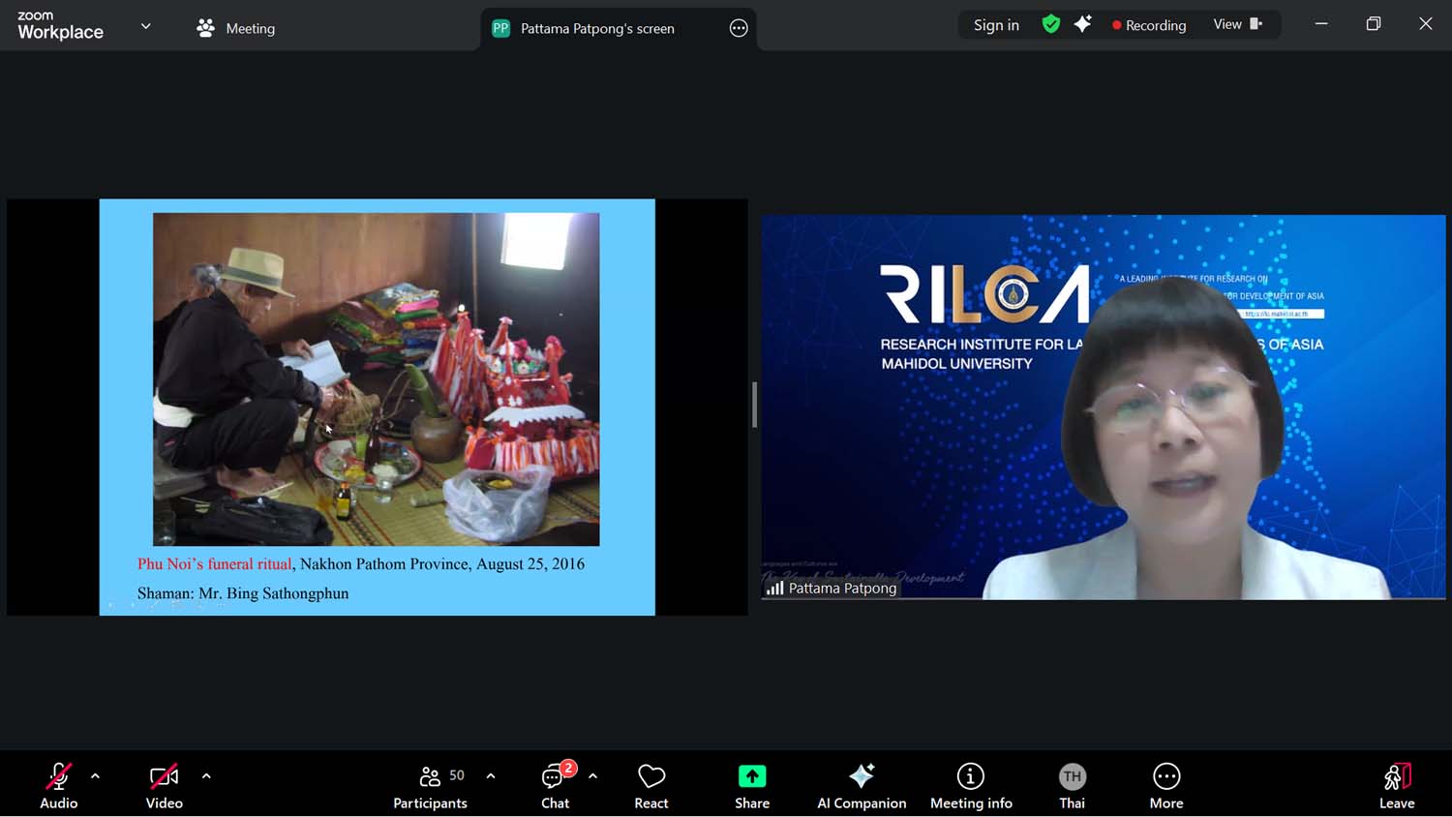The width and height of the screenshot is (1452, 817).
Task: Leave the meeting
Action: [1396, 785]
